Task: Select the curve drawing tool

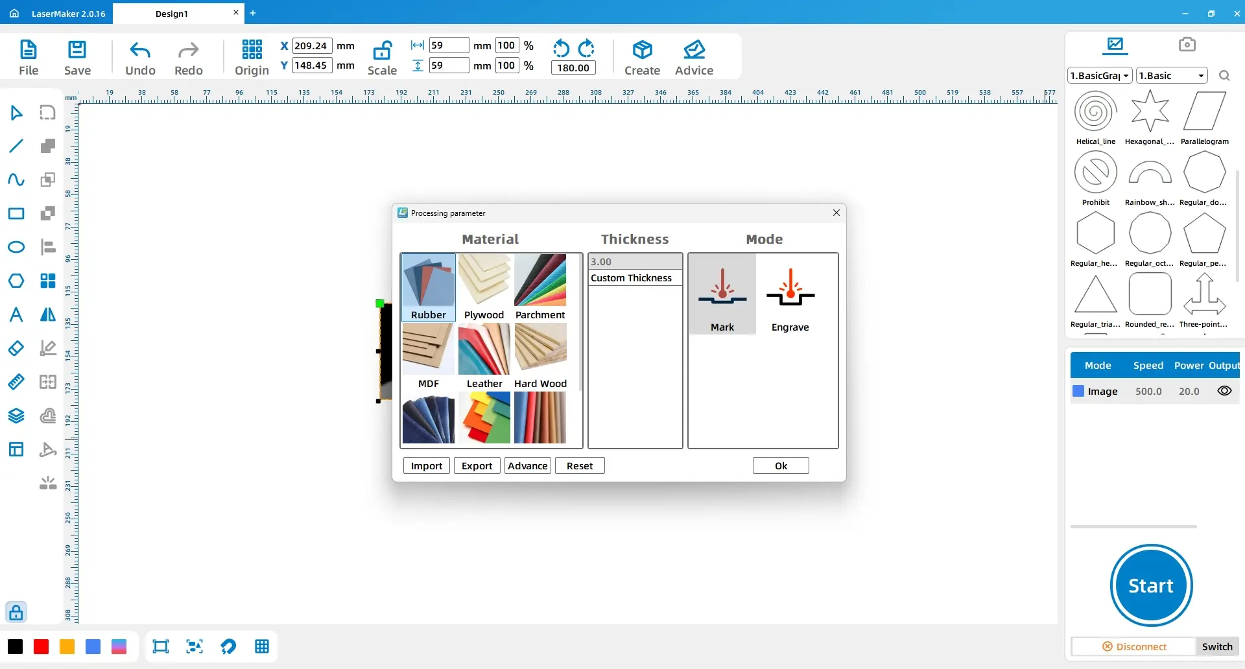Action: (16, 180)
